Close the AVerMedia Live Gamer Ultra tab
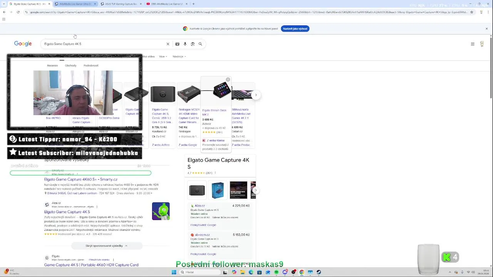Screen dimensions: 493x277 (95, 4)
